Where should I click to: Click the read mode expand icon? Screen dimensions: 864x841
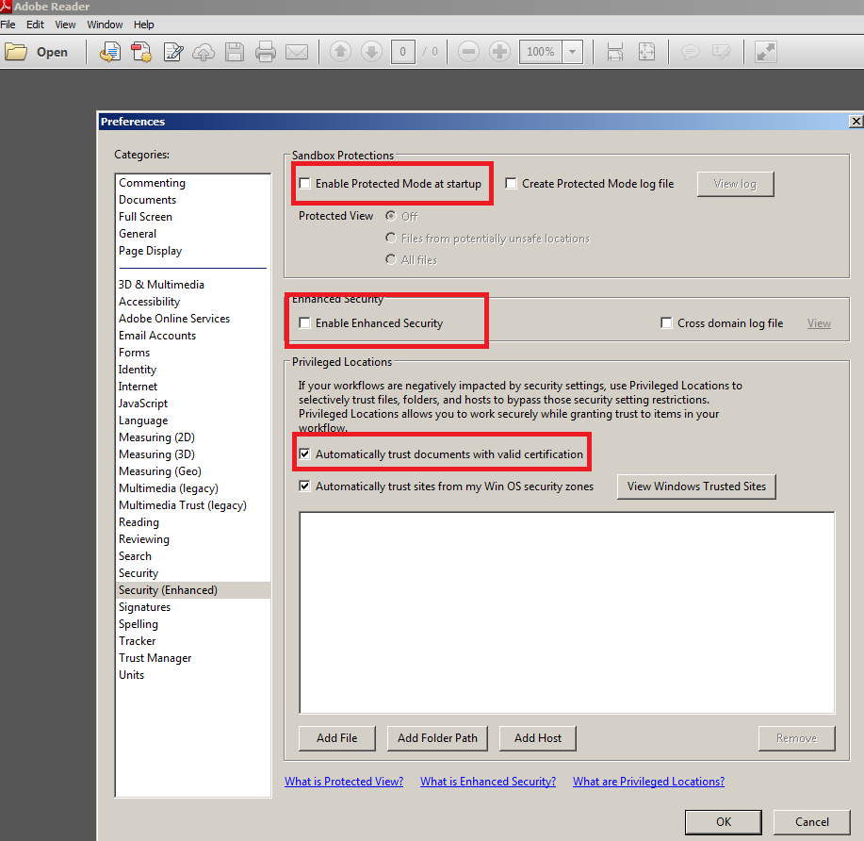(765, 52)
